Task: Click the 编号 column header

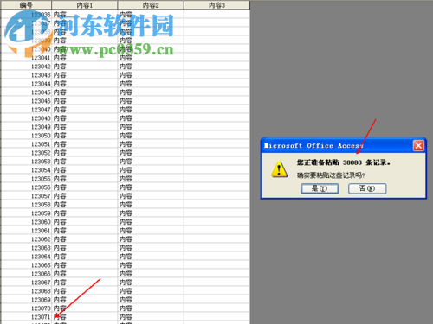Action: 26,5
